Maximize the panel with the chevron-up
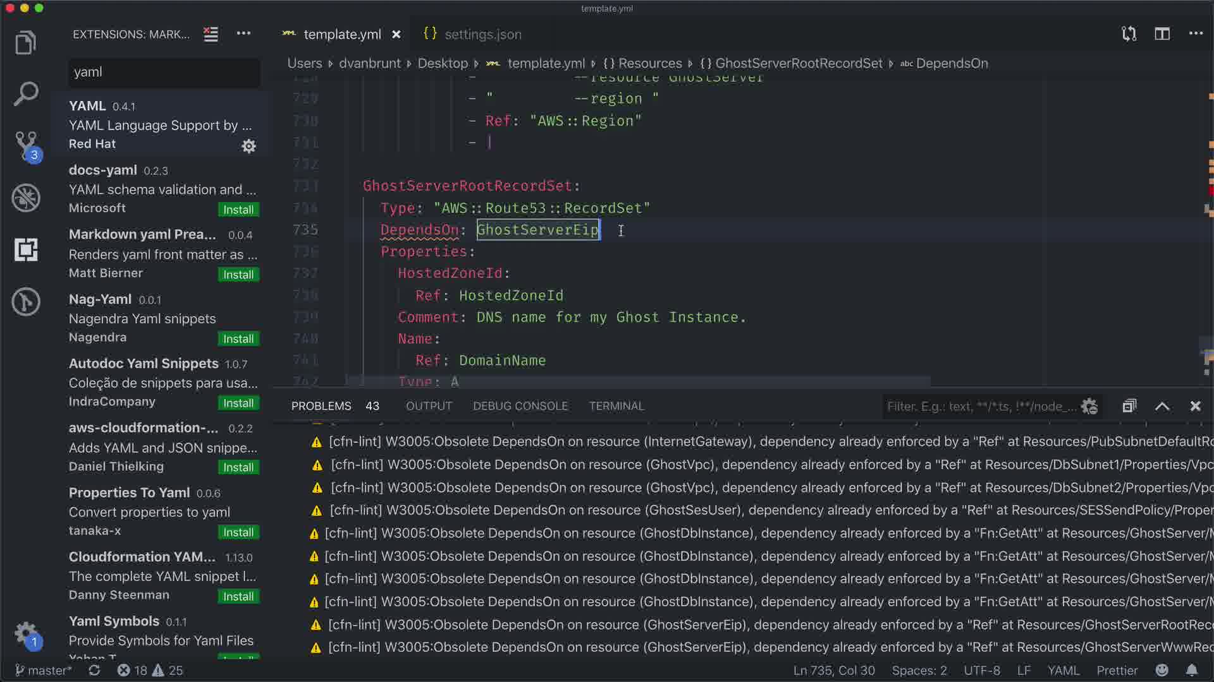The height and width of the screenshot is (682, 1214). pyautogui.click(x=1162, y=406)
